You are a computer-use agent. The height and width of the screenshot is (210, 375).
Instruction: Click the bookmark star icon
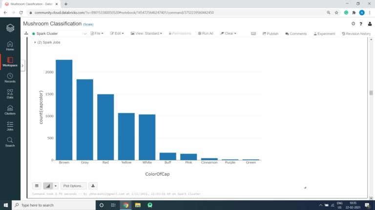336,13
